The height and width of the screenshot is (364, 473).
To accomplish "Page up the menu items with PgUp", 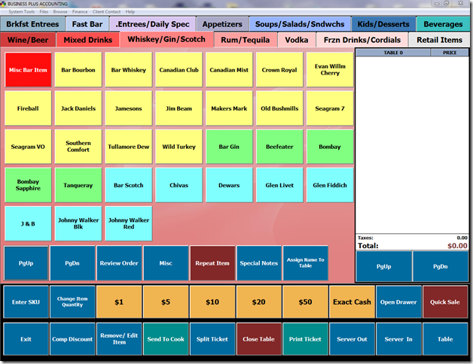I will [x=26, y=263].
